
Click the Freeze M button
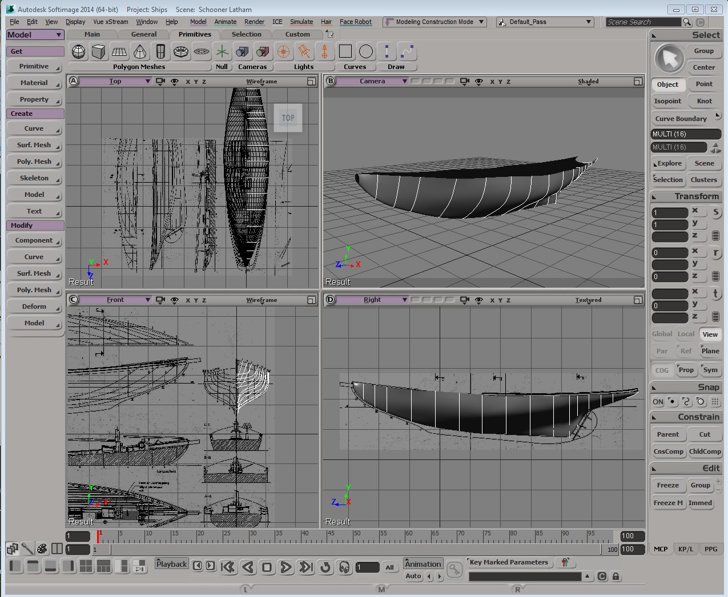(667, 503)
